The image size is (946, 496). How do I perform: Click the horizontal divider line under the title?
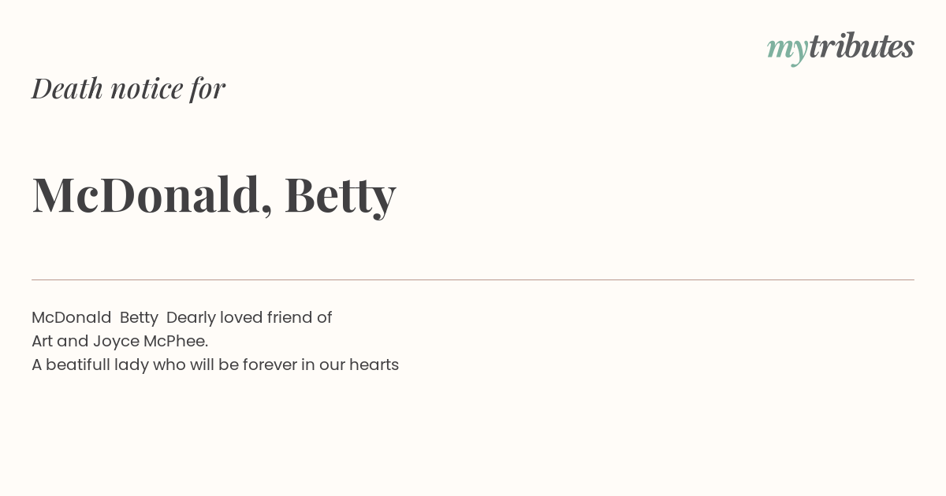(473, 279)
